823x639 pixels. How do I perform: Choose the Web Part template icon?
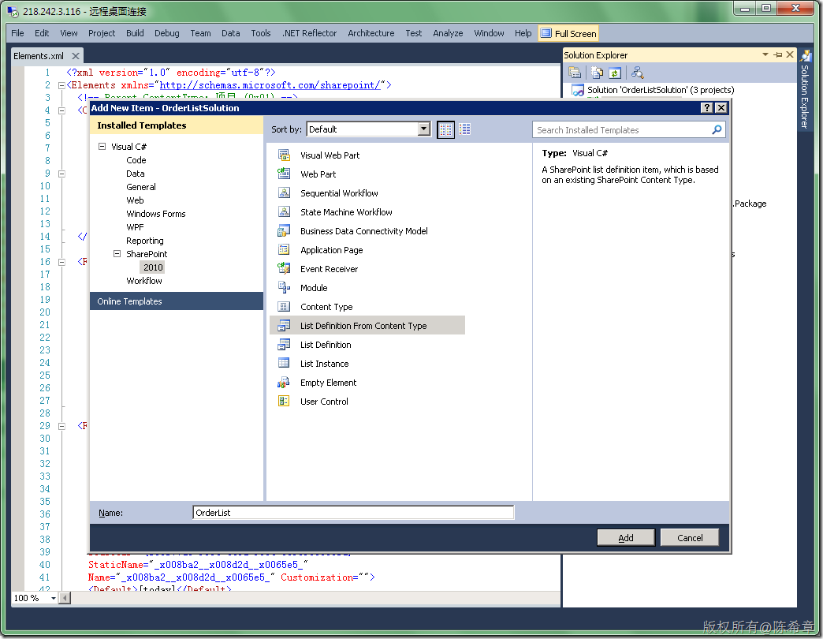[x=284, y=174]
